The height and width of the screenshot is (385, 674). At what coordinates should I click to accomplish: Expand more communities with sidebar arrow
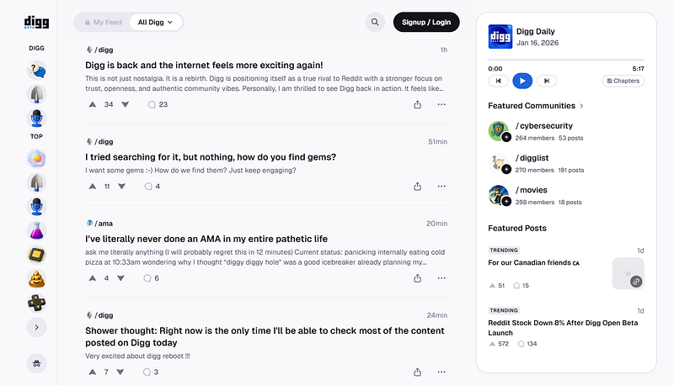[x=36, y=327]
